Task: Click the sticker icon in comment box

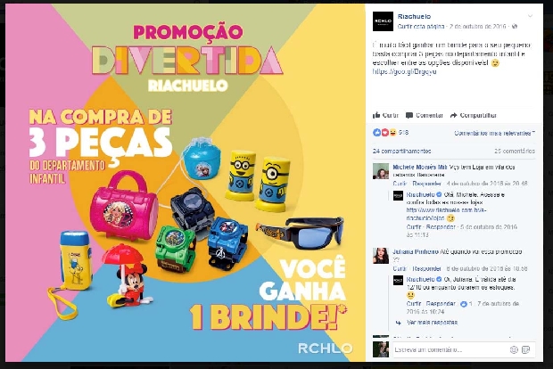Action: point(526,349)
